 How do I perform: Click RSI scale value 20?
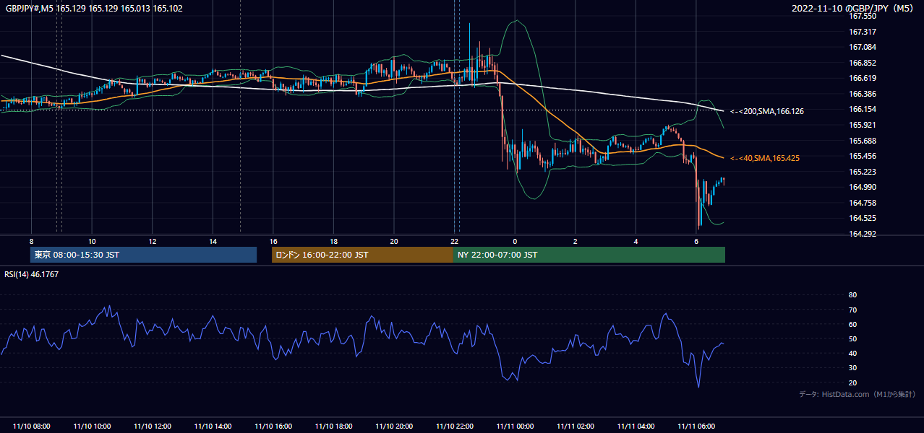[x=852, y=382]
